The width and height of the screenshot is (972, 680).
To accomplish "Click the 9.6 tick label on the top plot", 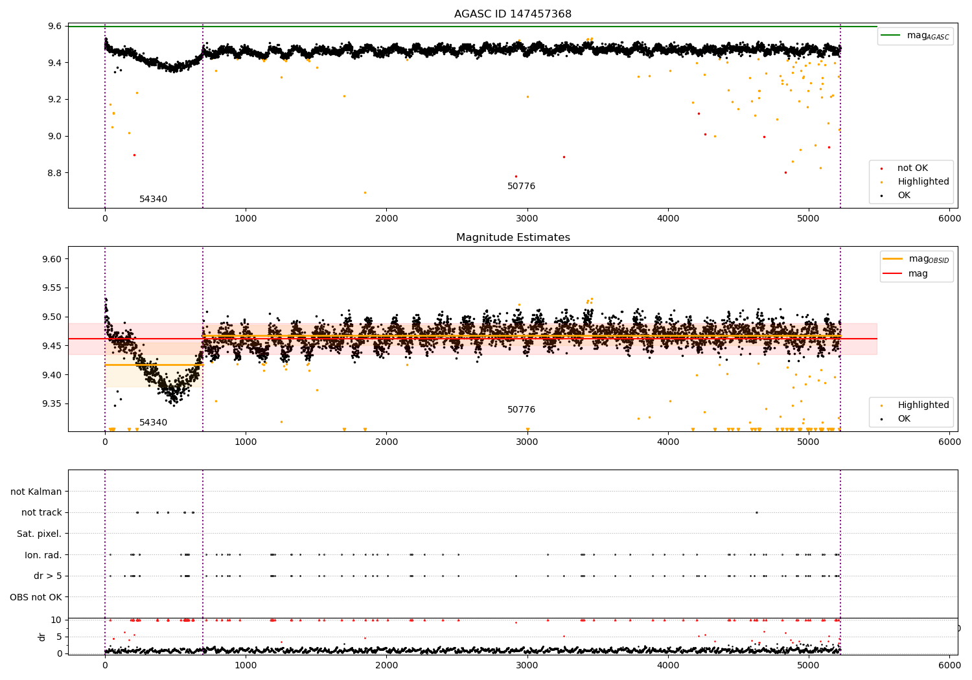I will tap(55, 27).
